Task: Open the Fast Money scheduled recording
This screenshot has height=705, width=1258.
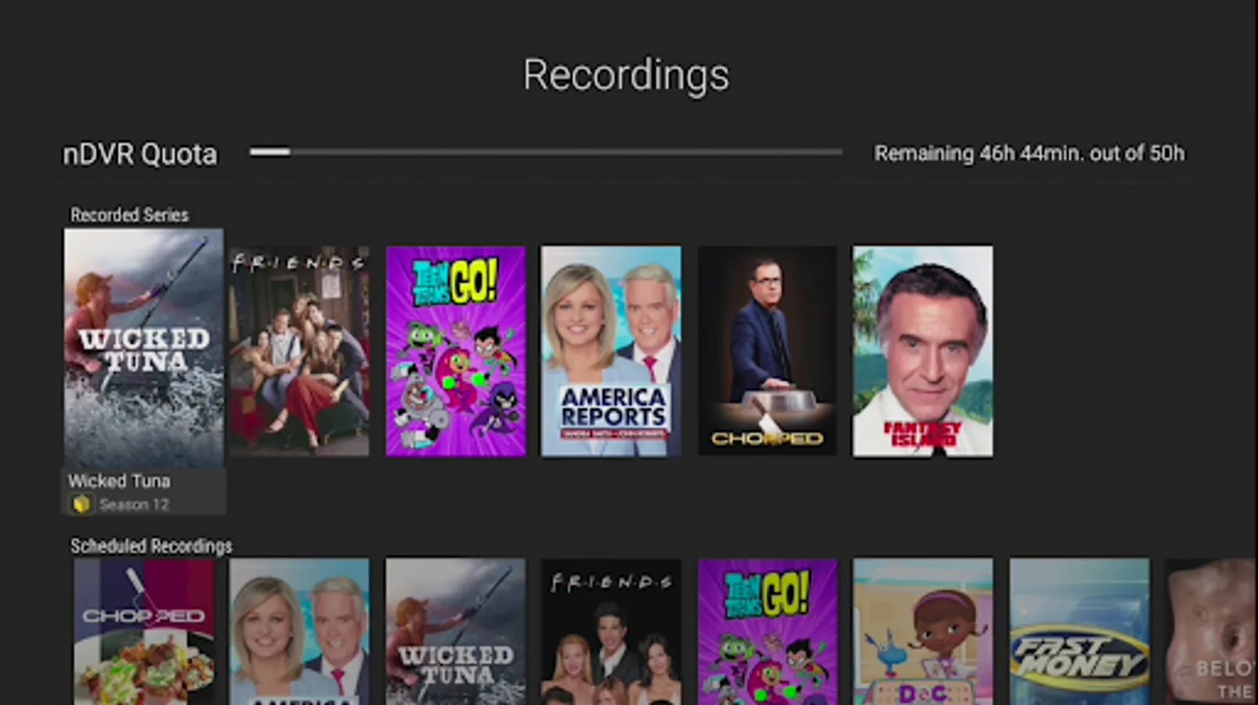Action: pos(1079,631)
